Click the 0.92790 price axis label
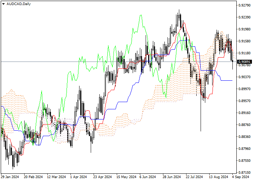The height and width of the screenshot is (181, 253). pyautogui.click(x=245, y=5)
